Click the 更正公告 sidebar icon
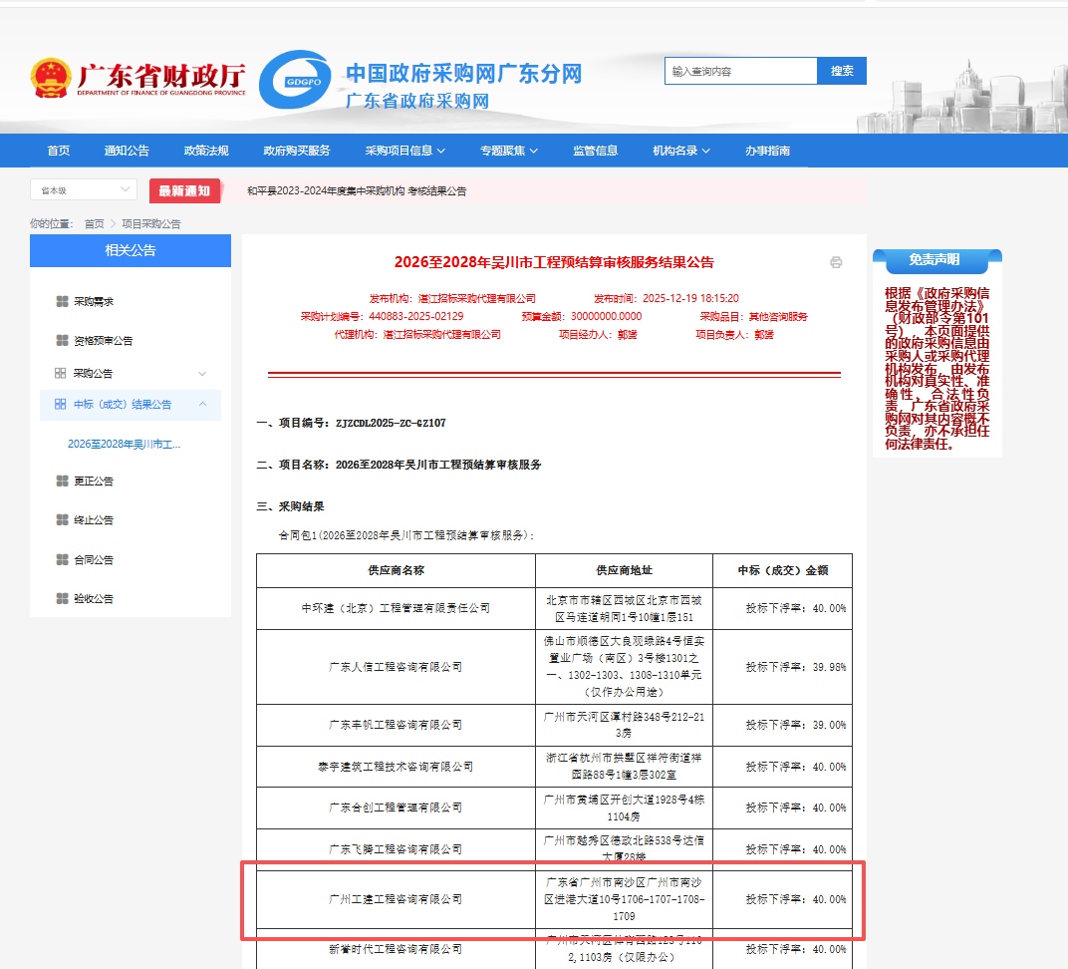 [62, 482]
